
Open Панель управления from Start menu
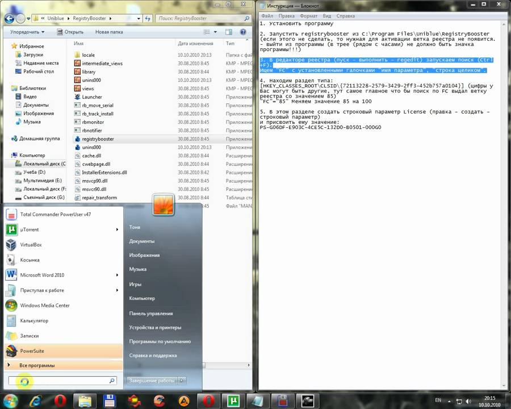(151, 314)
